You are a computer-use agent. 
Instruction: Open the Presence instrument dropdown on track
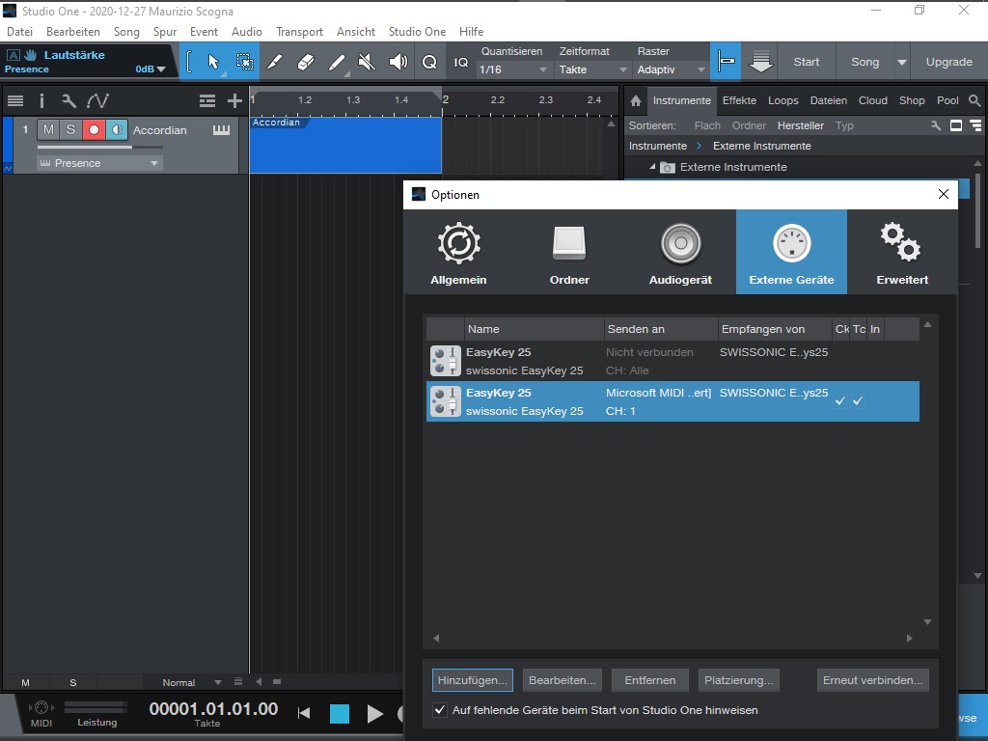(99, 163)
